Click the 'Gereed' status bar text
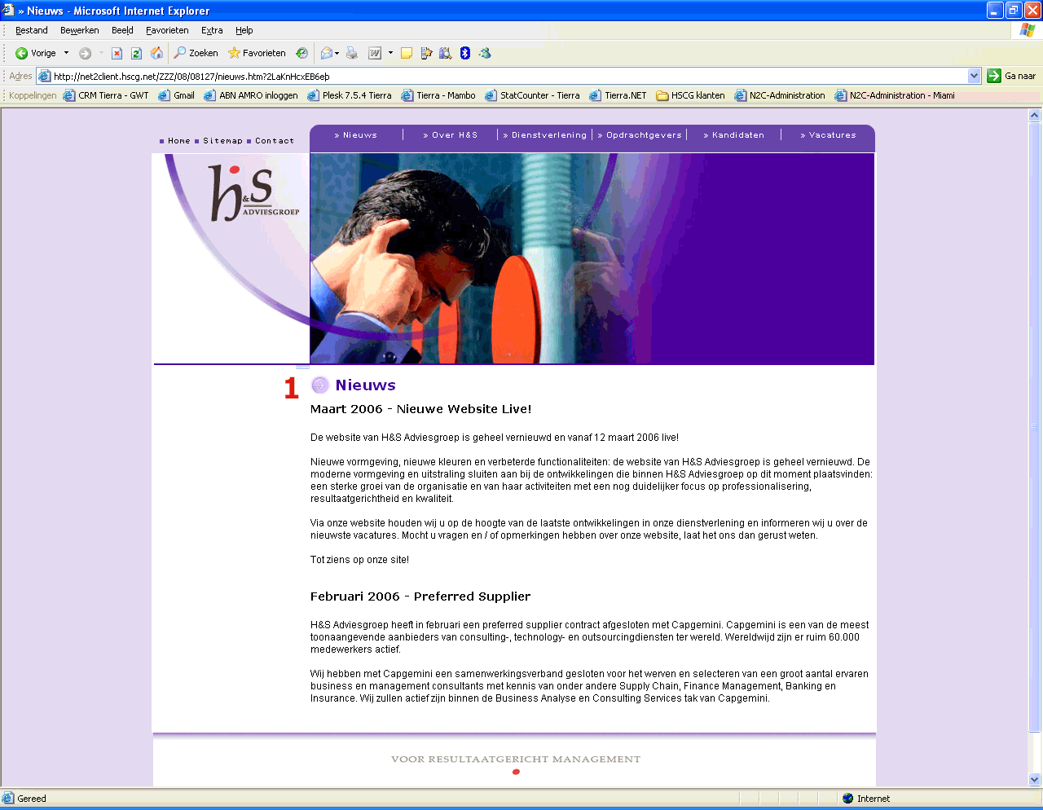The image size is (1043, 810). click(32, 799)
